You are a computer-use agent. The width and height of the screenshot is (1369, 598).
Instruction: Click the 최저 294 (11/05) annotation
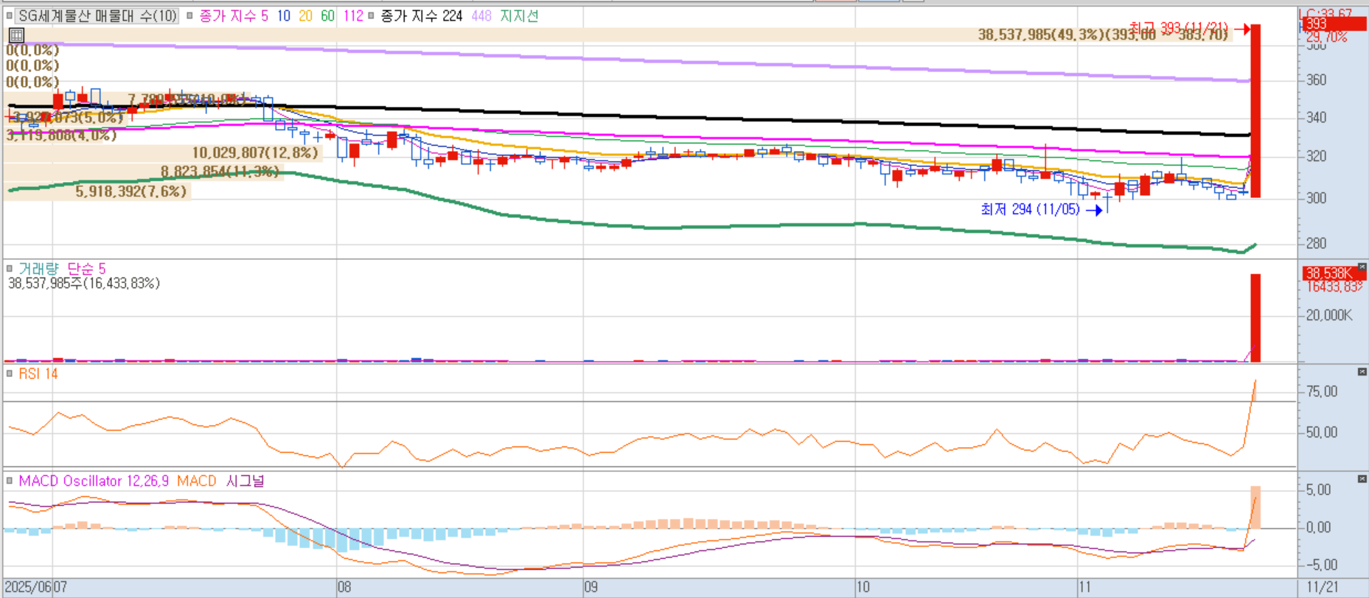[x=1030, y=209]
